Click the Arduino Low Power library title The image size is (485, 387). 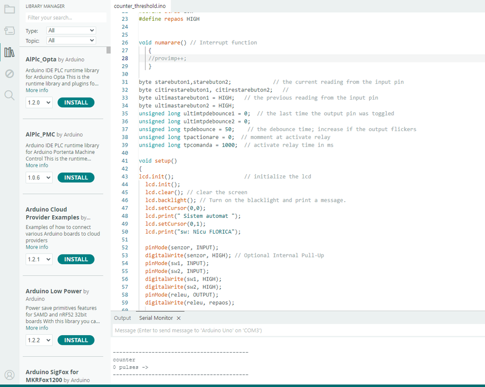pos(54,291)
